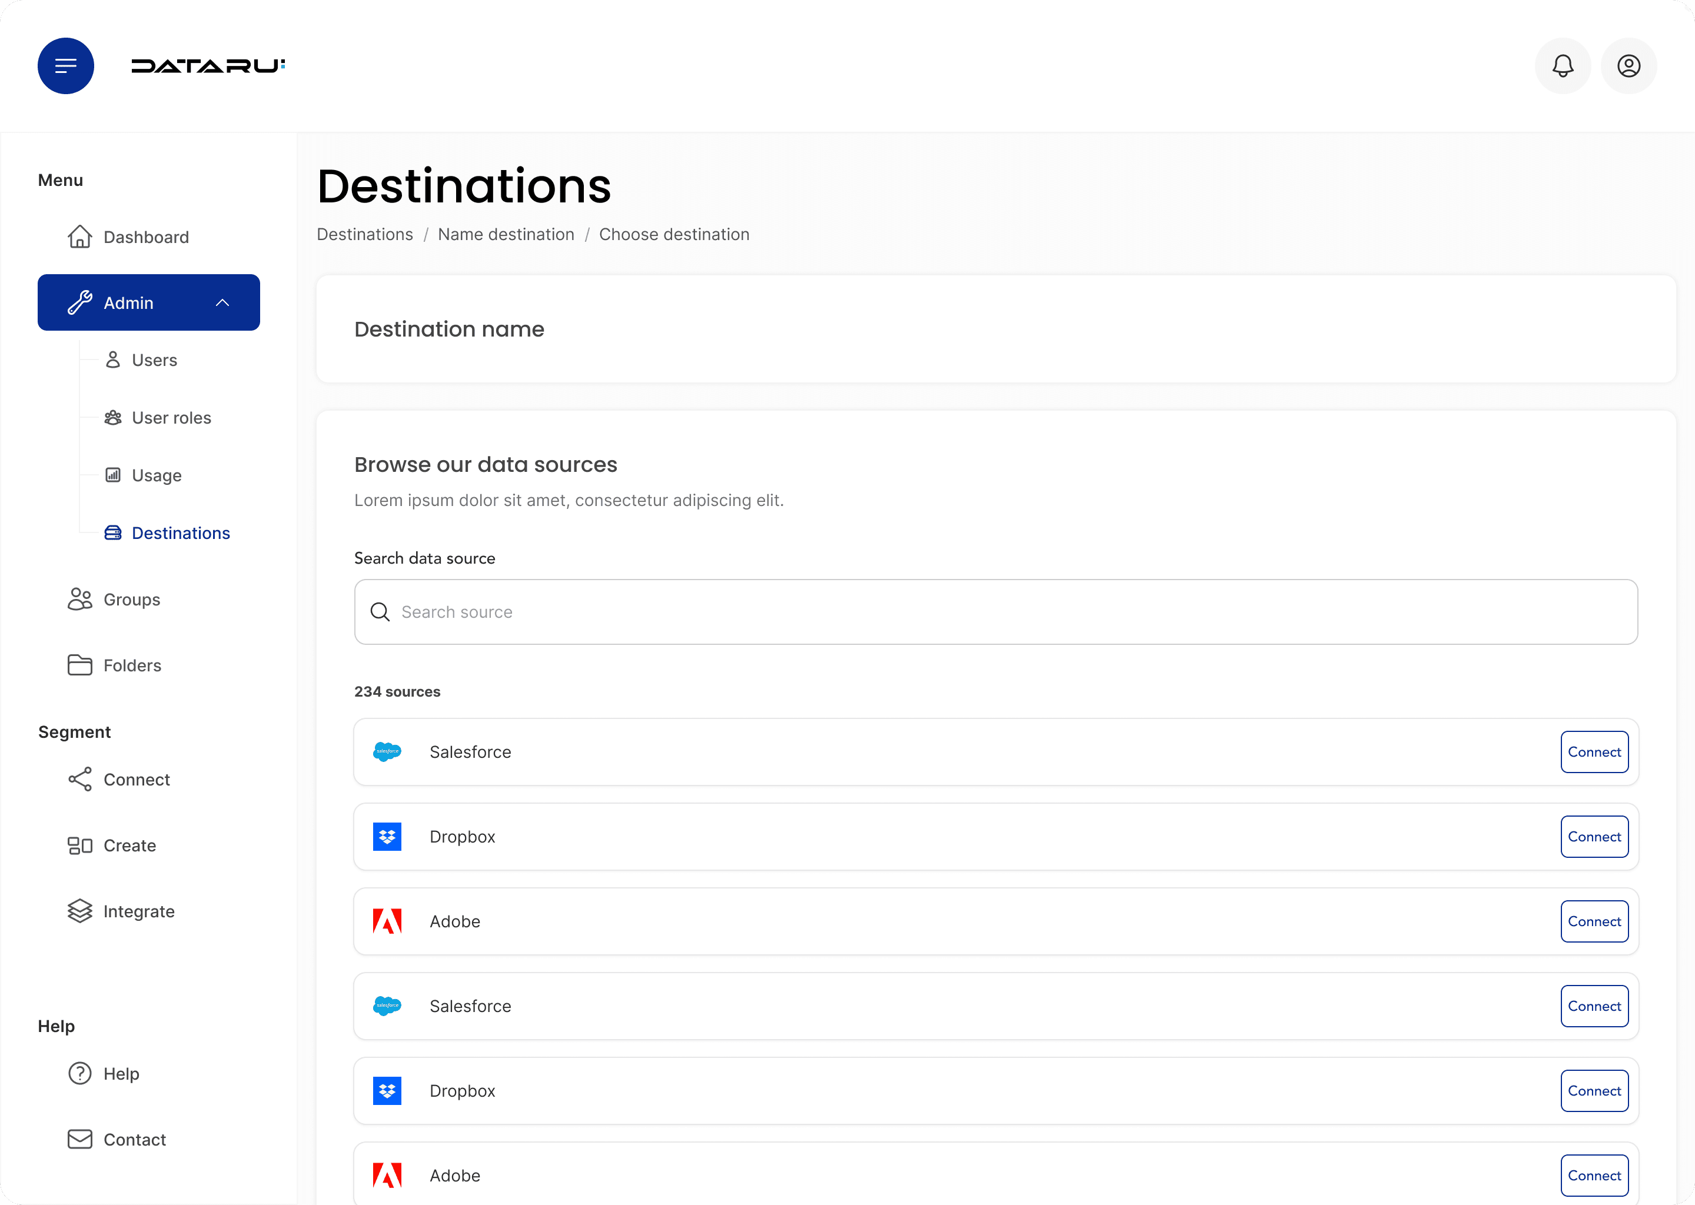Click the Integrate layers icon
The image size is (1695, 1205).
pos(79,911)
